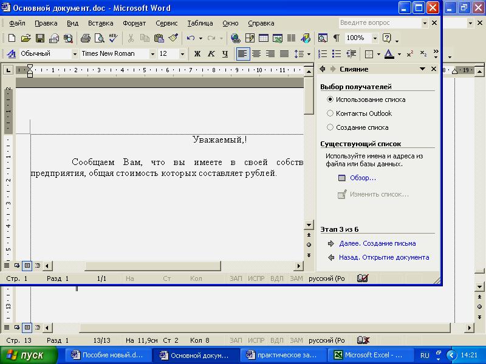
Task: Apply subscript formatting
Action: [423, 54]
